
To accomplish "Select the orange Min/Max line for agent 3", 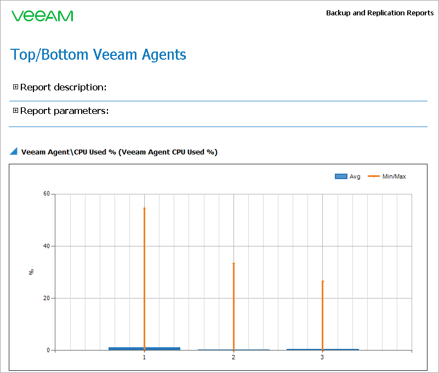I will point(322,315).
